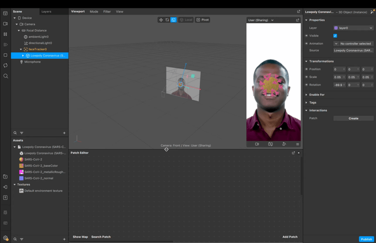
Task: Expand the Tags section
Action: 306,103
